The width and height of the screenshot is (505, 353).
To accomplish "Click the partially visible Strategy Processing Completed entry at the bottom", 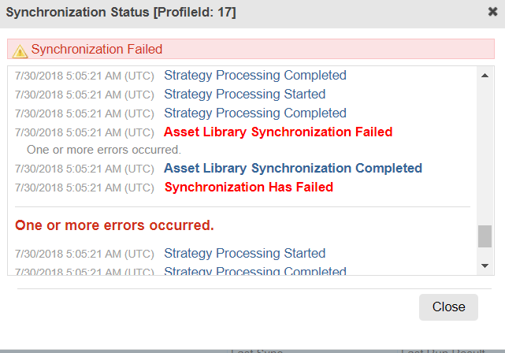I will pyautogui.click(x=255, y=270).
